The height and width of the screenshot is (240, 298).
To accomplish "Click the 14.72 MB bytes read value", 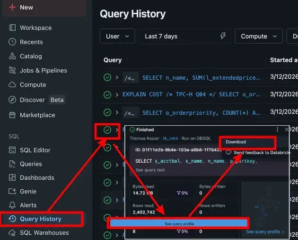I will [x=143, y=193].
